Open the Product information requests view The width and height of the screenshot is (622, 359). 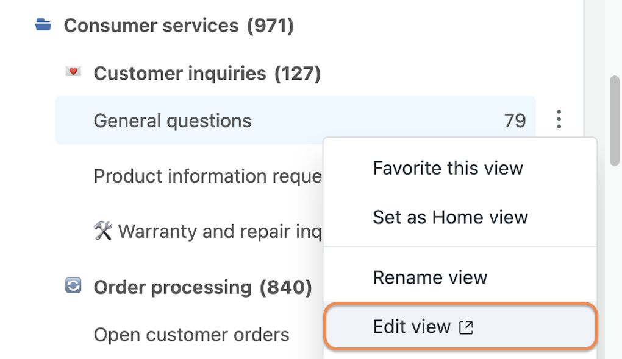pos(208,176)
